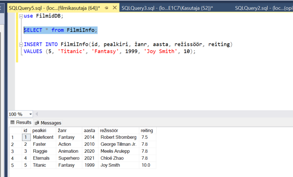Screen dimensions: 293x177
Task: Select the cell '2014'
Action: 90,137
